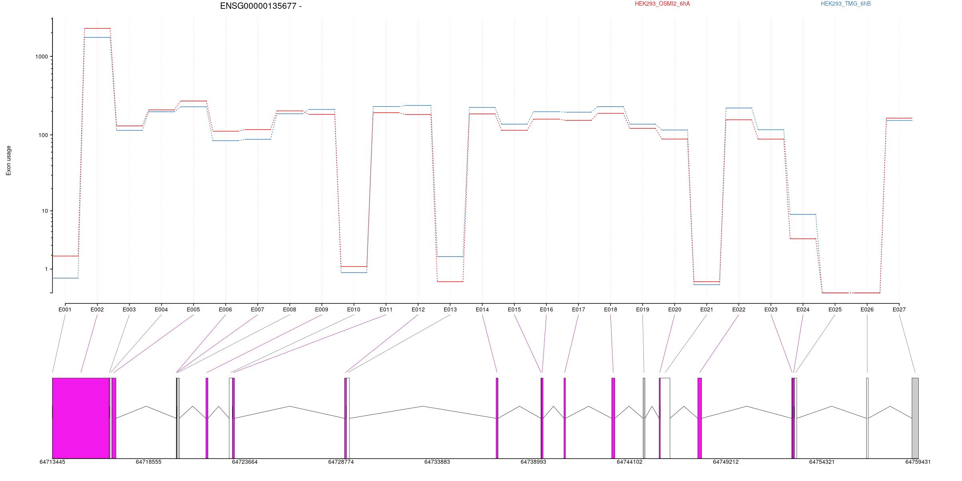Select exon label E011

(386, 309)
